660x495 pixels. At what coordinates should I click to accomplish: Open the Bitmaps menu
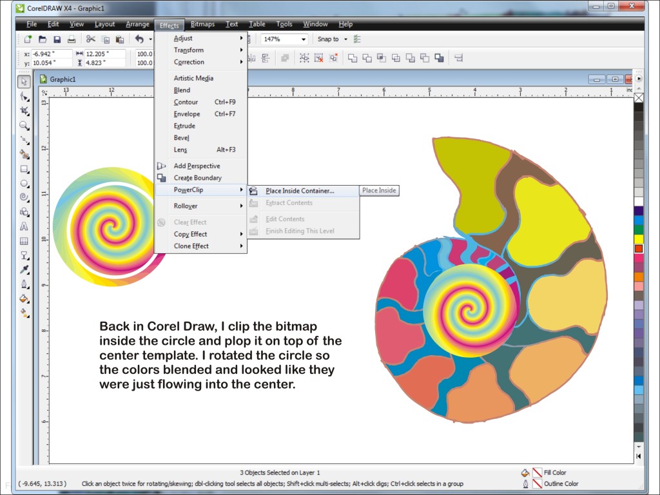click(x=202, y=24)
